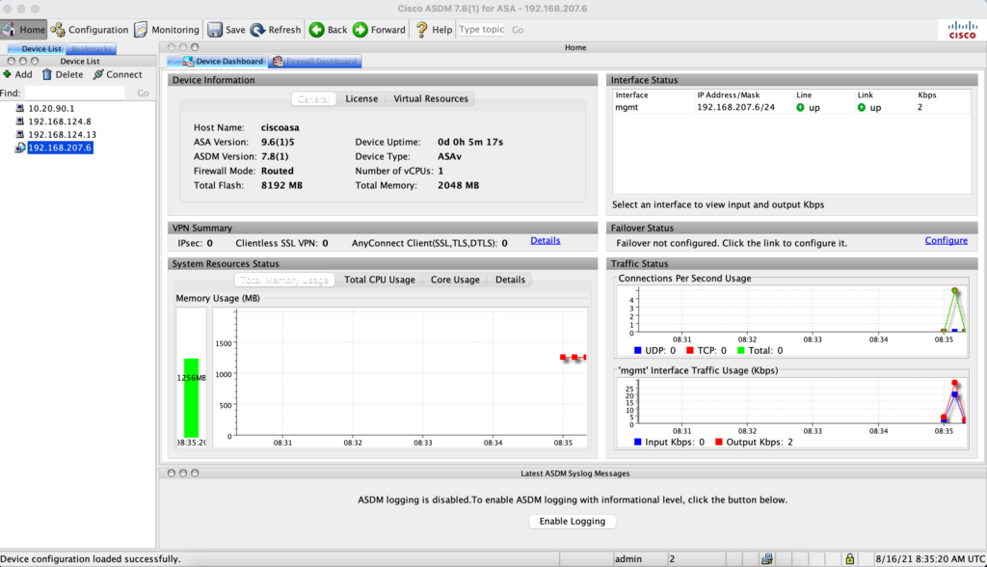Switch to Firewall Dashboard tab

(315, 61)
